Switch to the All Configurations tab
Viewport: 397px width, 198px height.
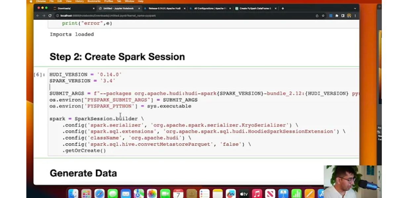[x=209, y=8]
